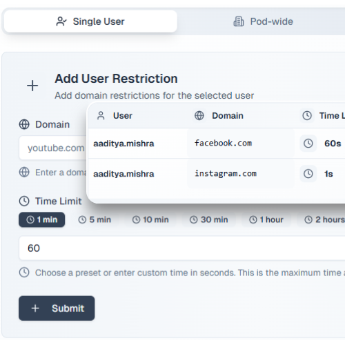Click the Single User person icon
Screen dimensions: 345x345
tap(61, 21)
